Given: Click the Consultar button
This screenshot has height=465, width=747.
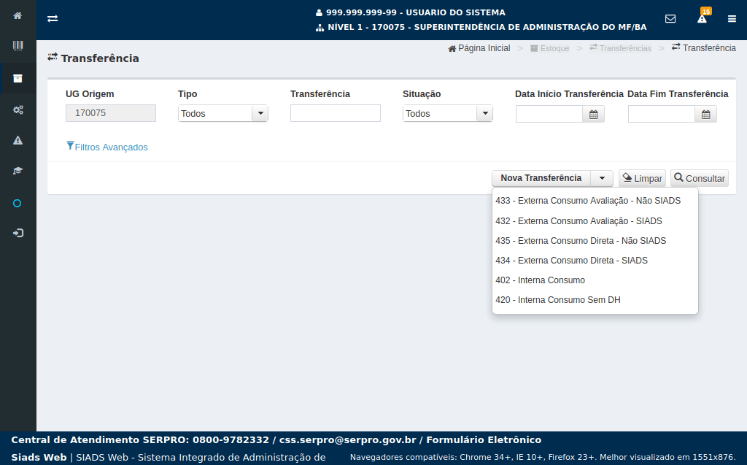Looking at the screenshot, I should [x=700, y=178].
